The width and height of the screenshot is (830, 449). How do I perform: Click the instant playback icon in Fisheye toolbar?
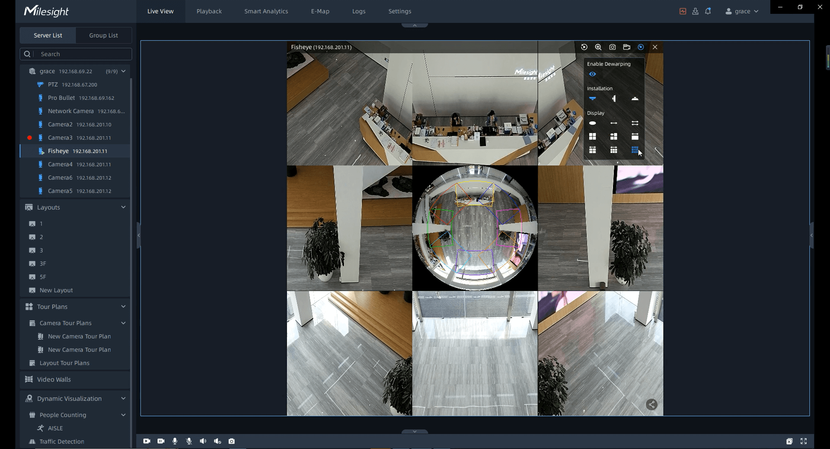click(584, 47)
